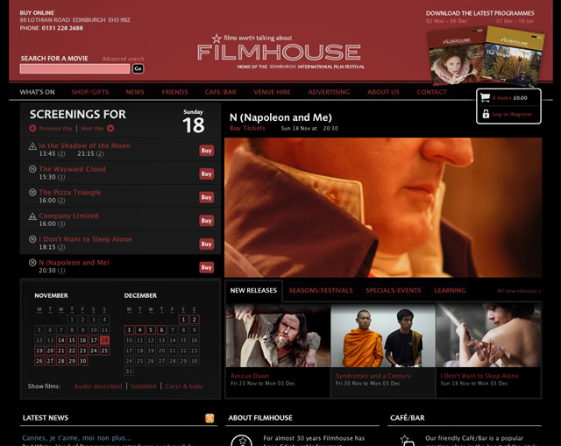The image size is (561, 446).
Task: Select November 14 in the calendar
Action: point(61,340)
